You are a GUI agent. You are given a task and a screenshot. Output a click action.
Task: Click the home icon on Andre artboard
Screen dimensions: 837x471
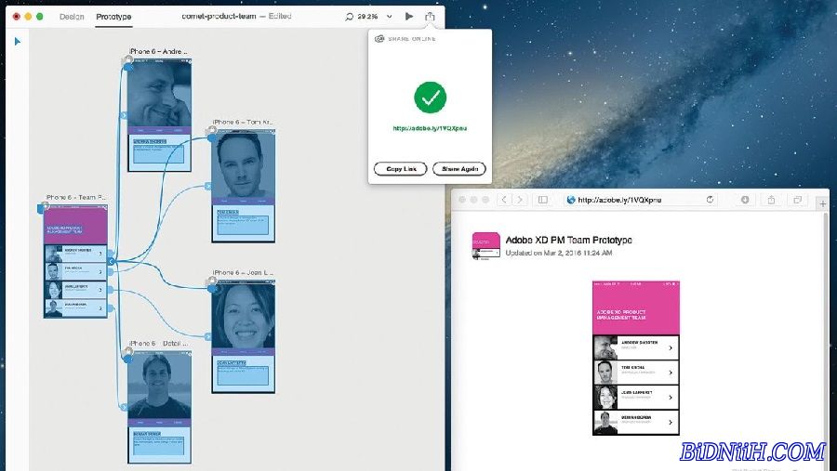click(128, 59)
